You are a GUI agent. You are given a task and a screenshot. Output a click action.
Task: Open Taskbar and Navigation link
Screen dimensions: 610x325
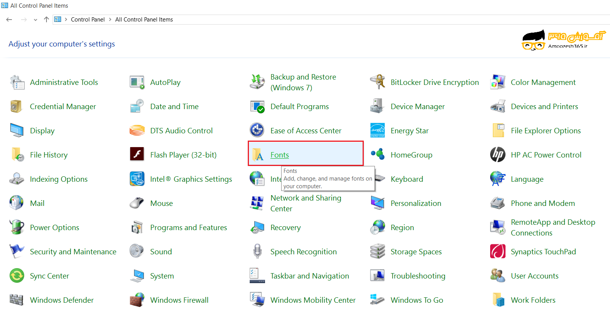(310, 276)
